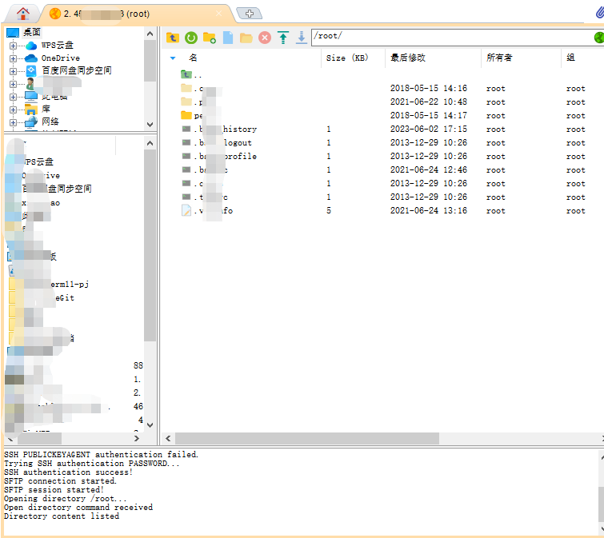
Task: Switch to the root session tab
Action: 136,14
